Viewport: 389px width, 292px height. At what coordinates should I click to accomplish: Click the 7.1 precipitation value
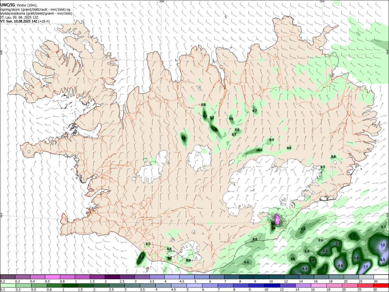pyautogui.click(x=366, y=267)
